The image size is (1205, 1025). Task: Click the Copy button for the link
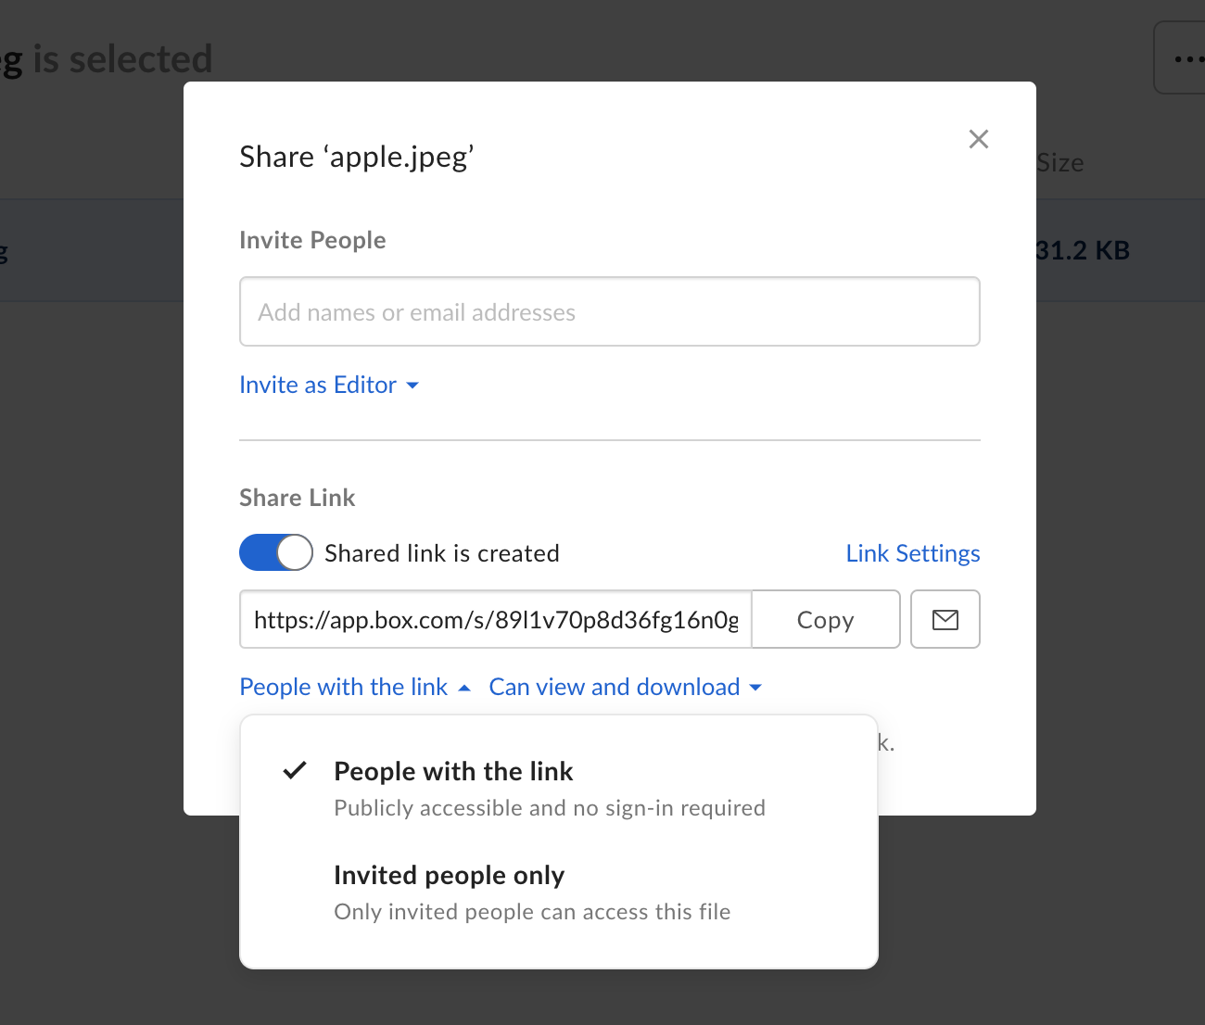pos(825,619)
